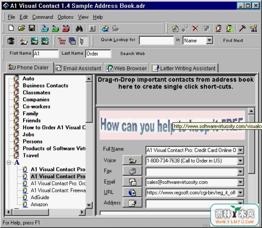Image resolution: width=262 pixels, height=228 pixels.
Task: Click the new contact page icon
Action: coord(175,28)
